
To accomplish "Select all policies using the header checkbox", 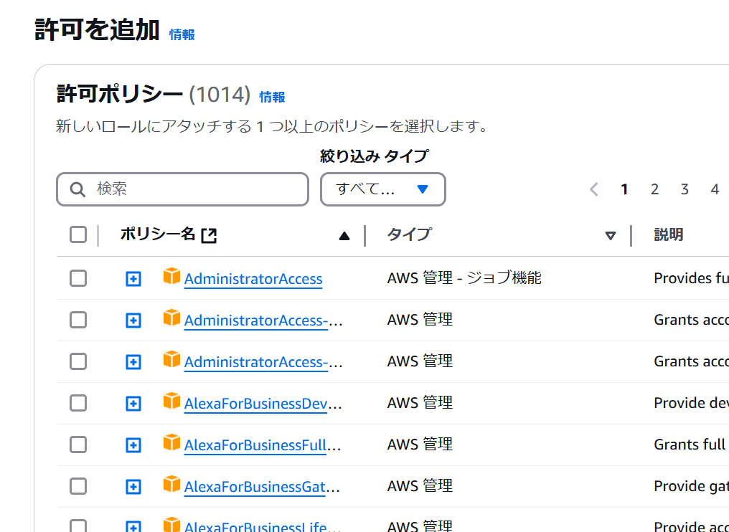I will point(77,234).
